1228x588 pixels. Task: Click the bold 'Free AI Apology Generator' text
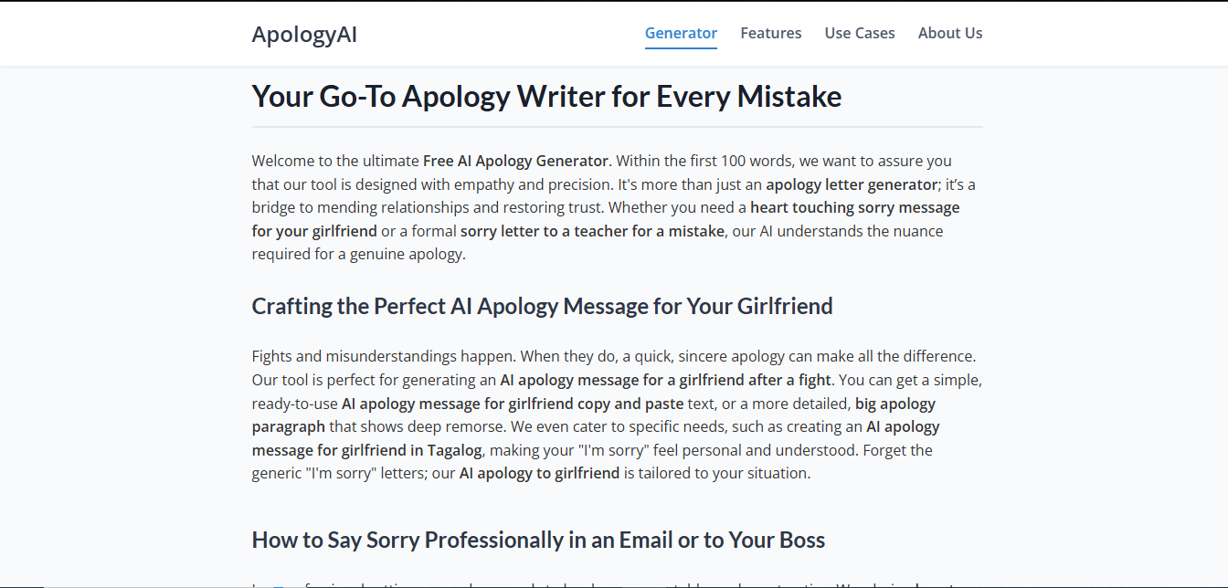[x=515, y=161]
